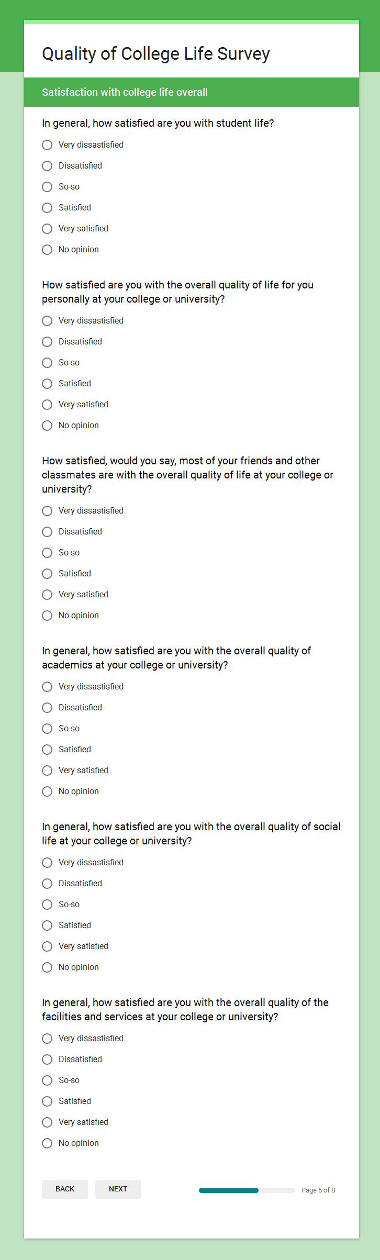This screenshot has height=1260, width=380.
Task: Choose 'So-so' for quality of social life
Action: point(47,905)
